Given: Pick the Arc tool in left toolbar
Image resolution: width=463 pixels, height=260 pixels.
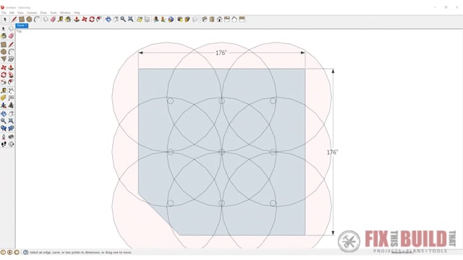Looking at the screenshot, I should click(x=11, y=52).
